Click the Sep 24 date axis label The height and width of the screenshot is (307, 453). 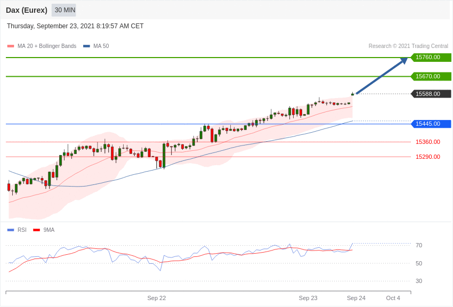tap(356, 298)
